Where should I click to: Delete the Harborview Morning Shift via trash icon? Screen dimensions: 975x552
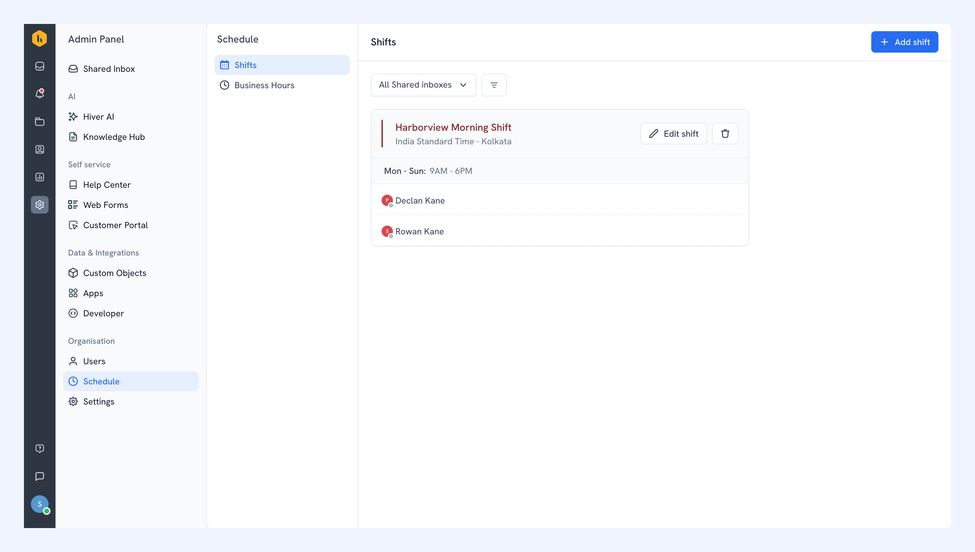click(725, 134)
